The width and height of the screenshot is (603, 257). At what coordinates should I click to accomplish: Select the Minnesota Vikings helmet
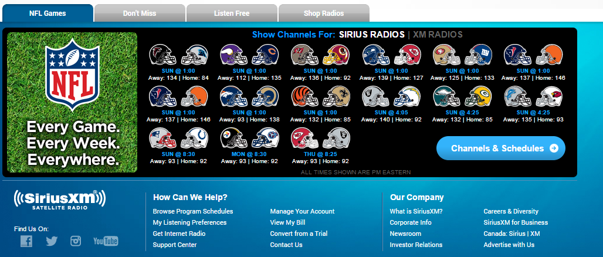(x=233, y=55)
